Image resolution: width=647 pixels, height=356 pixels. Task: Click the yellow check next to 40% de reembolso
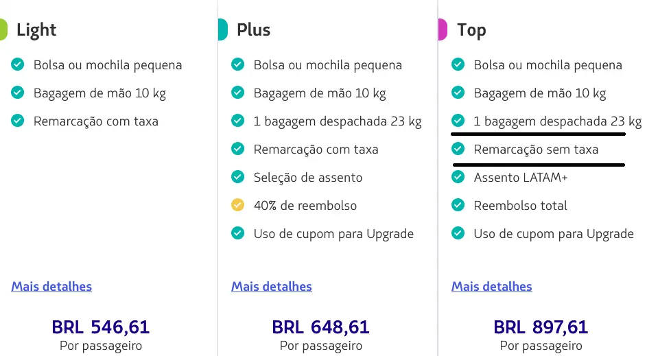click(x=237, y=205)
